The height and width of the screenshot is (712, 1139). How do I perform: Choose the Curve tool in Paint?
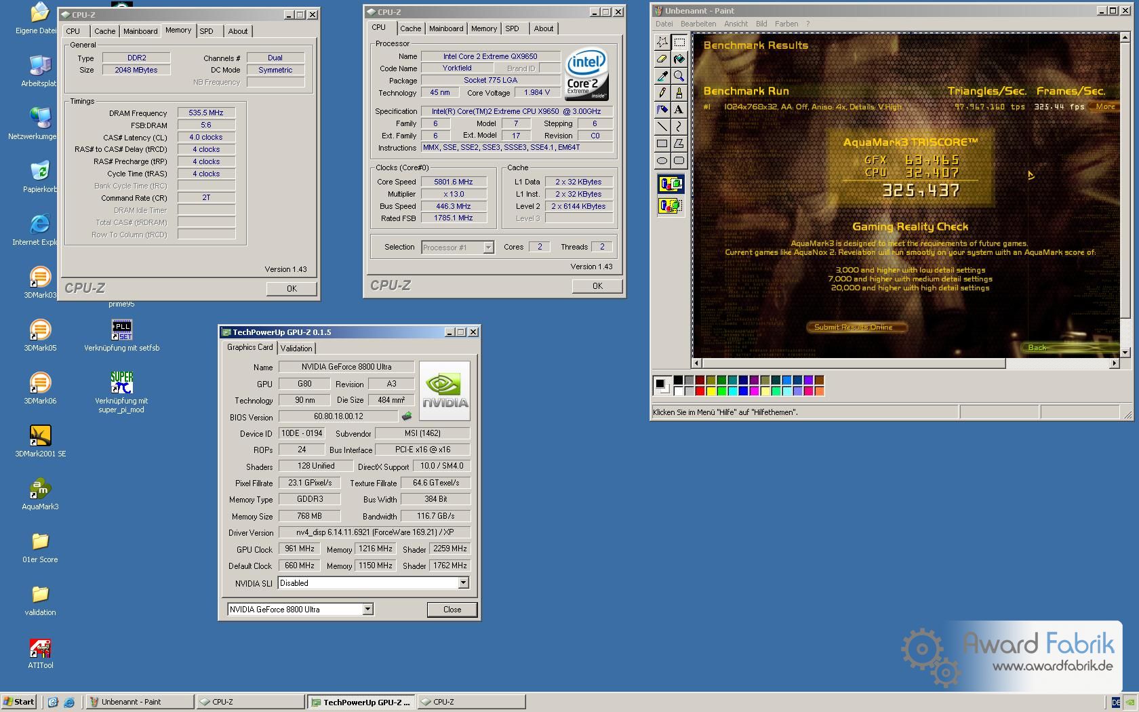[x=679, y=127]
